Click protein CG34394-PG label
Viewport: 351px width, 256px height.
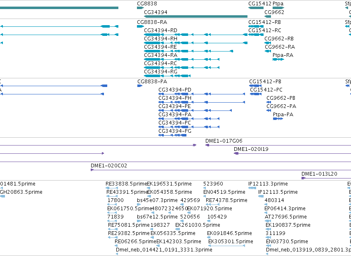coord(175,131)
